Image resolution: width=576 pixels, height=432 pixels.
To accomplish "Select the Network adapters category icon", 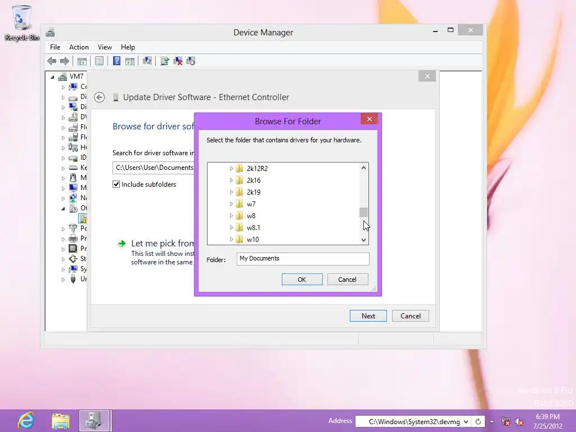I will [74, 198].
